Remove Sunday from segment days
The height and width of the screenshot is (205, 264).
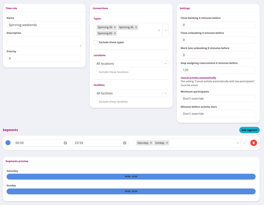[x=167, y=143]
